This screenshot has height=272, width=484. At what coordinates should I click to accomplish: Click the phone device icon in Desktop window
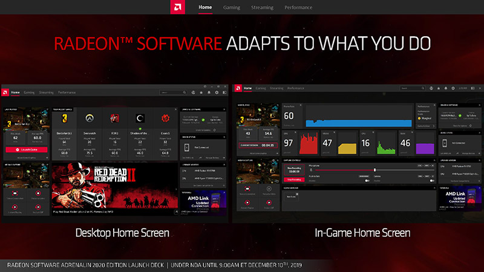coord(187,147)
